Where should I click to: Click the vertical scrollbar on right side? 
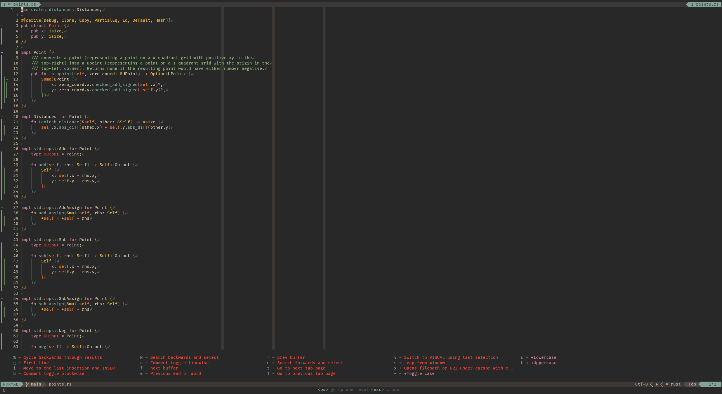[719, 8]
